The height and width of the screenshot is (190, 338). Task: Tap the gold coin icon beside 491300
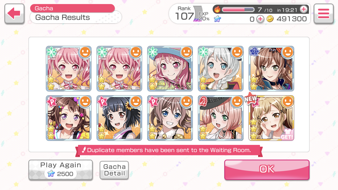[270, 19]
